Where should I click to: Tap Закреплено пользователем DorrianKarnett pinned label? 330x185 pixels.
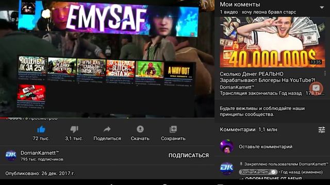click(284, 164)
